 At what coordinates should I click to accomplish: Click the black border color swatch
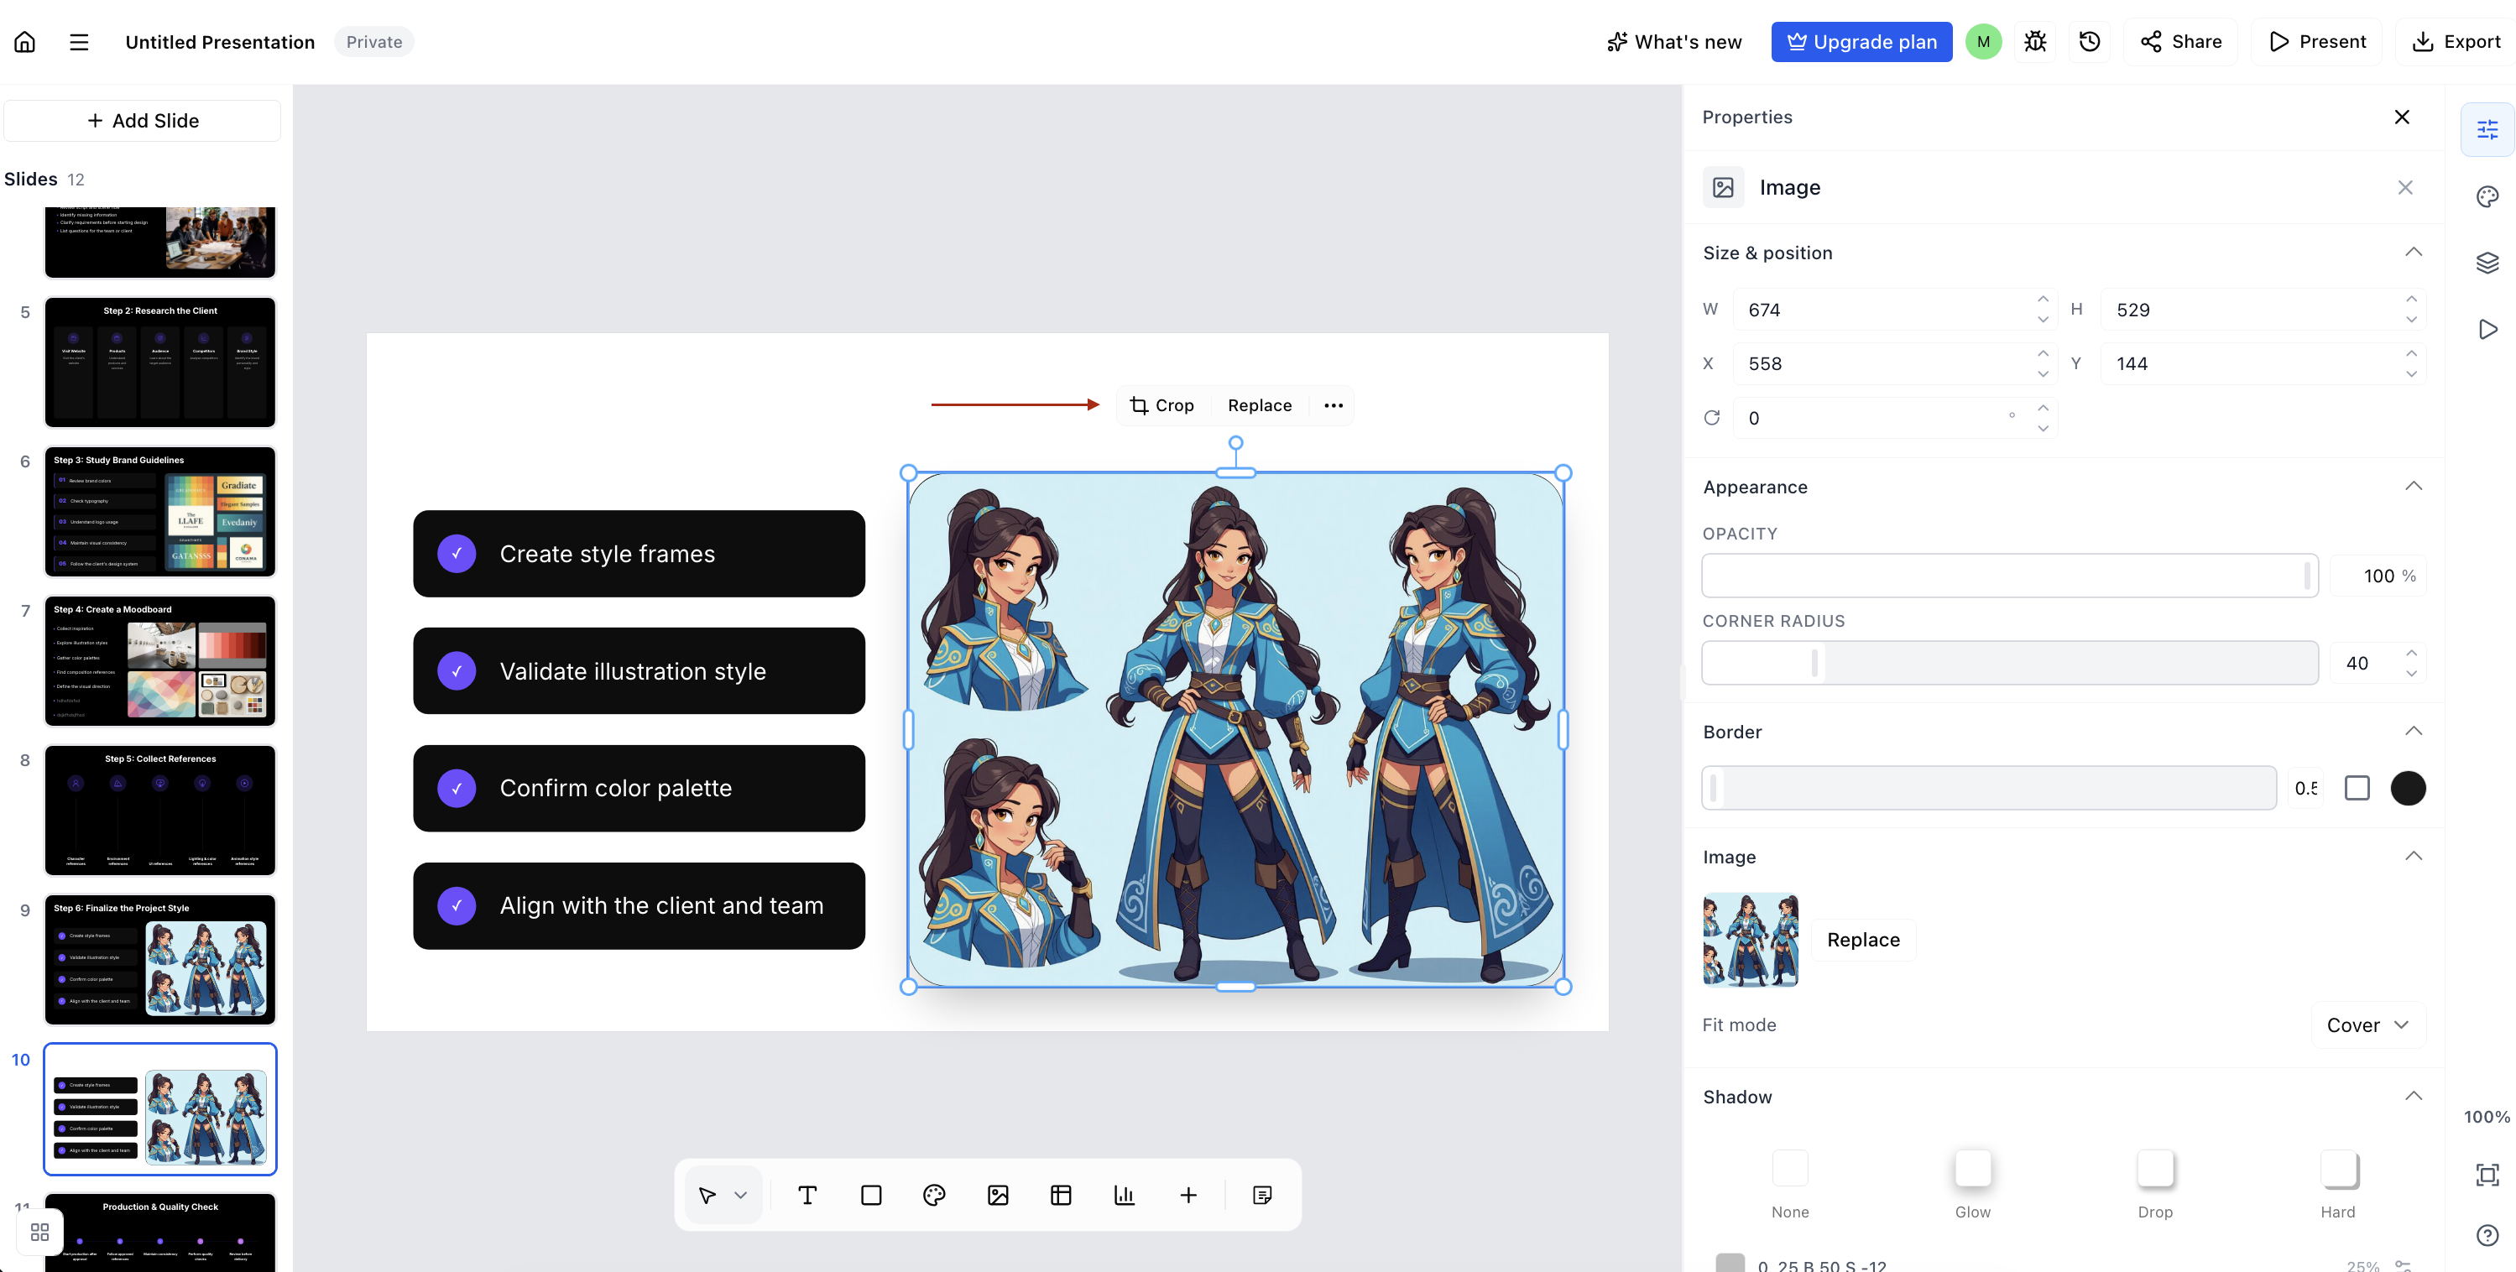coord(2408,788)
